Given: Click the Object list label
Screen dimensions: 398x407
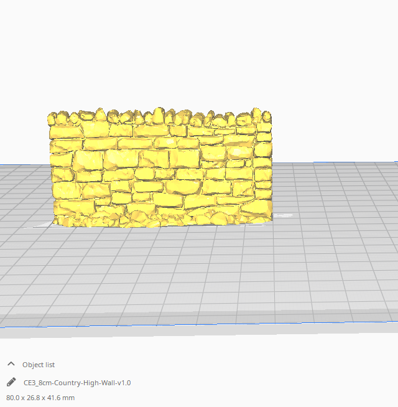Looking at the screenshot, I should pos(39,365).
